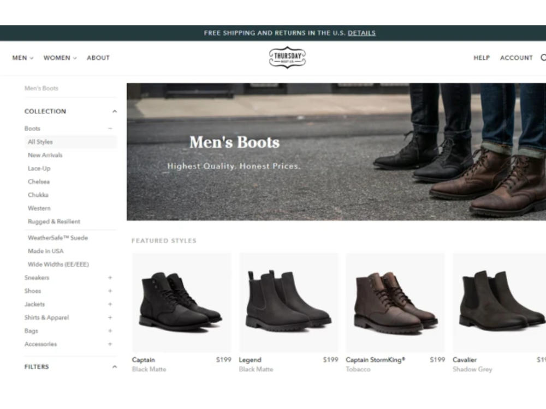Click the Bags category label
The width and height of the screenshot is (546, 409).
(31, 331)
